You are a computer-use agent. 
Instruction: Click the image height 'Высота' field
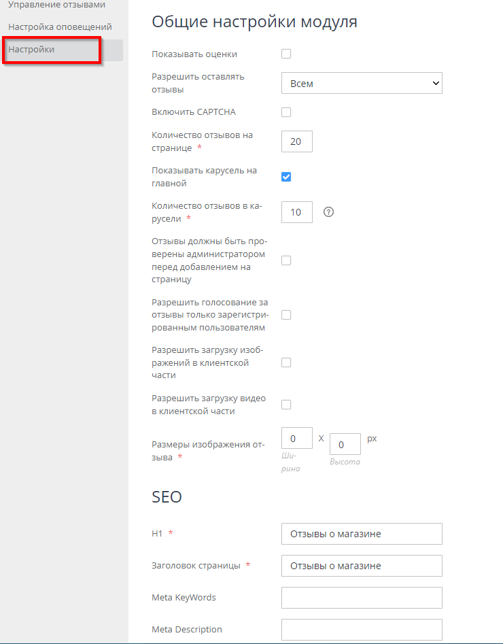click(345, 445)
